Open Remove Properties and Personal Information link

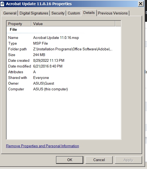point(42,146)
